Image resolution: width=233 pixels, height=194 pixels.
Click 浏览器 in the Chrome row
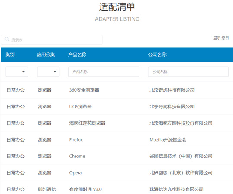pos(44,156)
